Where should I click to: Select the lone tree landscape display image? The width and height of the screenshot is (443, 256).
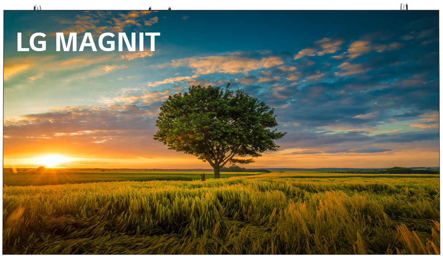[x=221, y=132]
